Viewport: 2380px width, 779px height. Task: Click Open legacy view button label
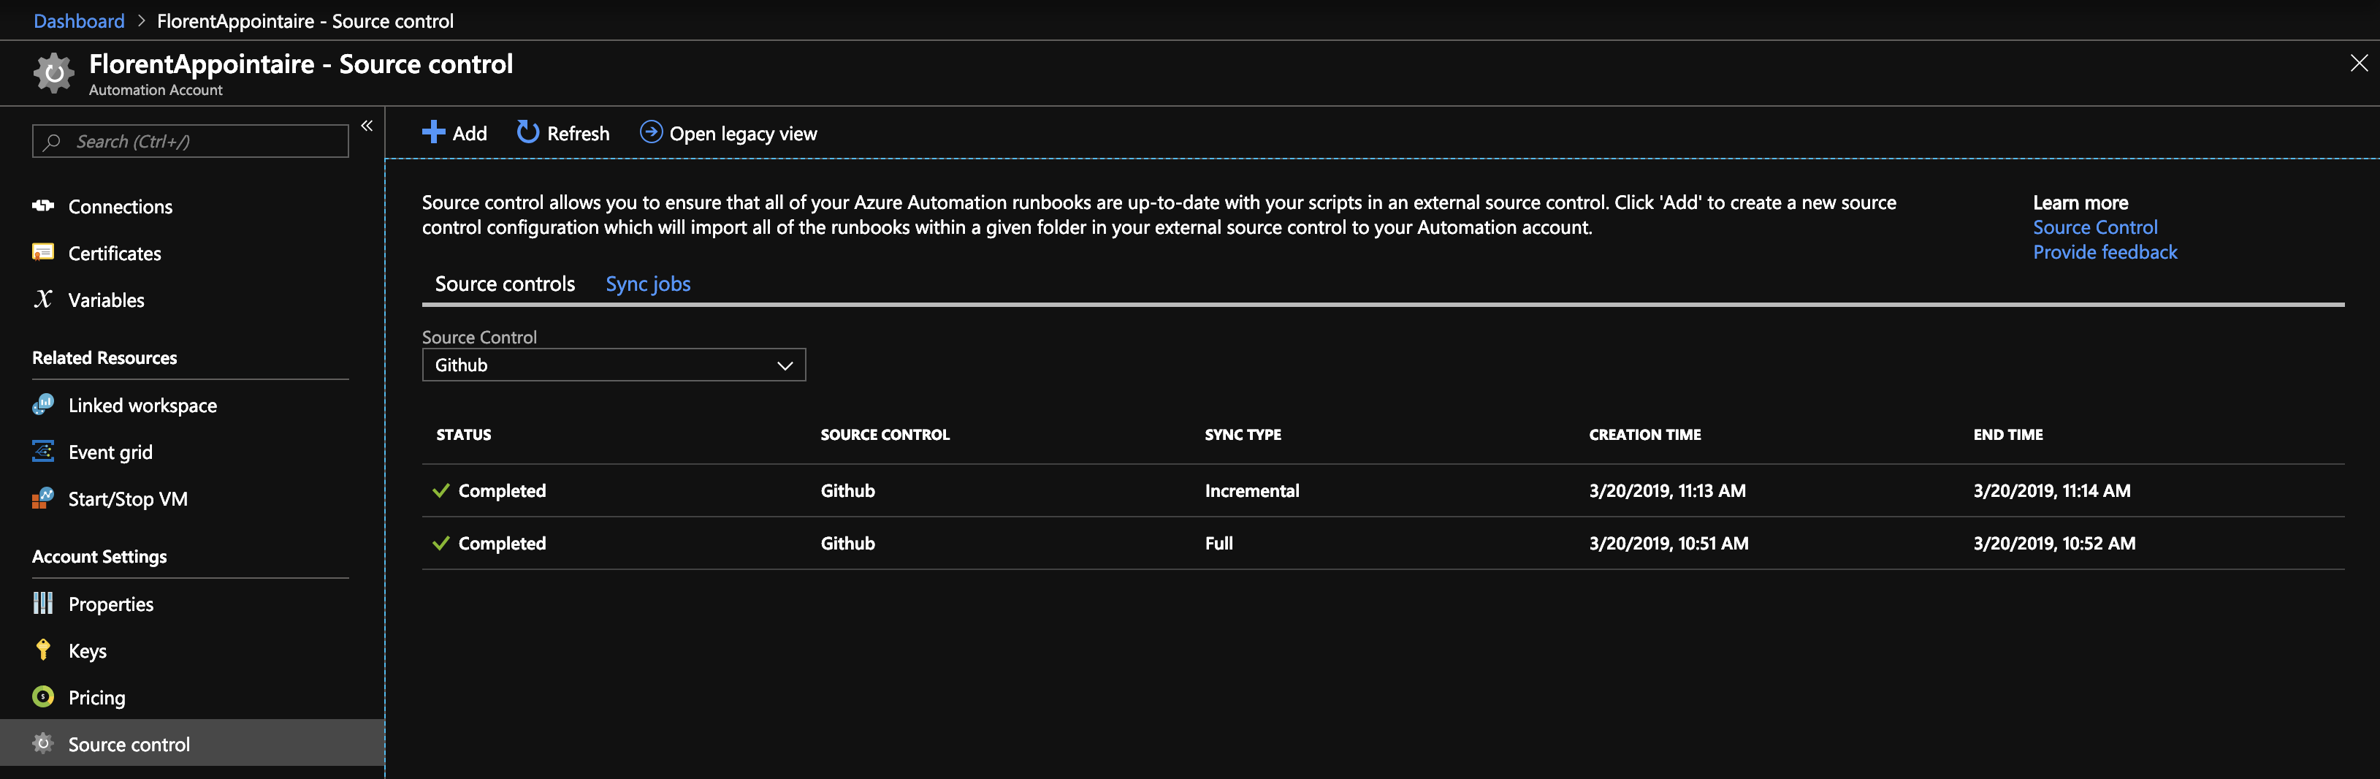743,134
